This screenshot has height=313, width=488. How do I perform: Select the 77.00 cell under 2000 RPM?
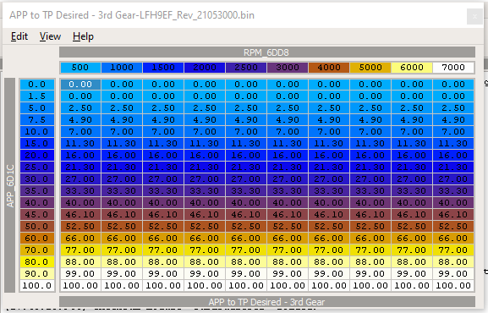click(x=205, y=250)
